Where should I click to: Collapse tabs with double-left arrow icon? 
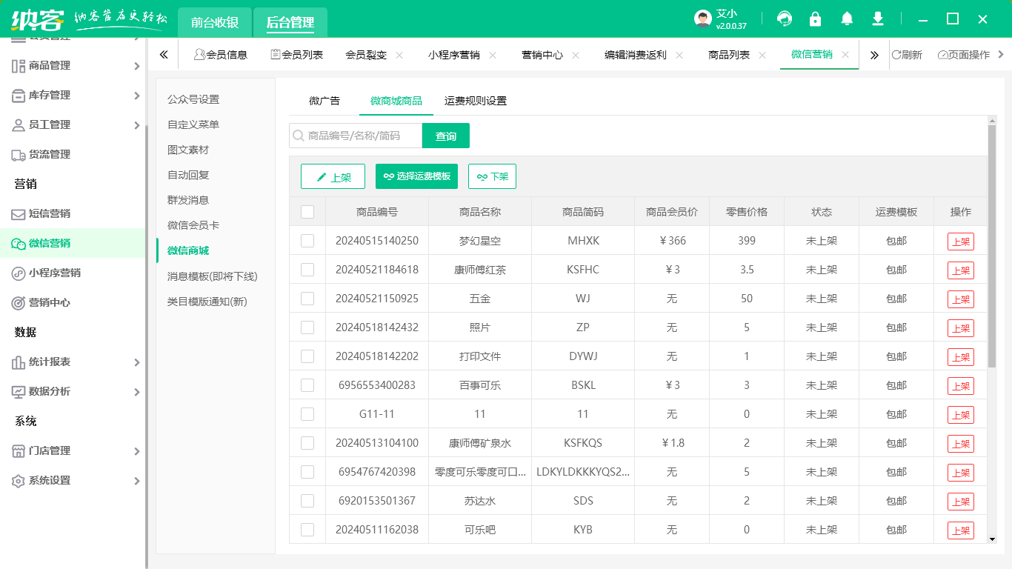164,55
